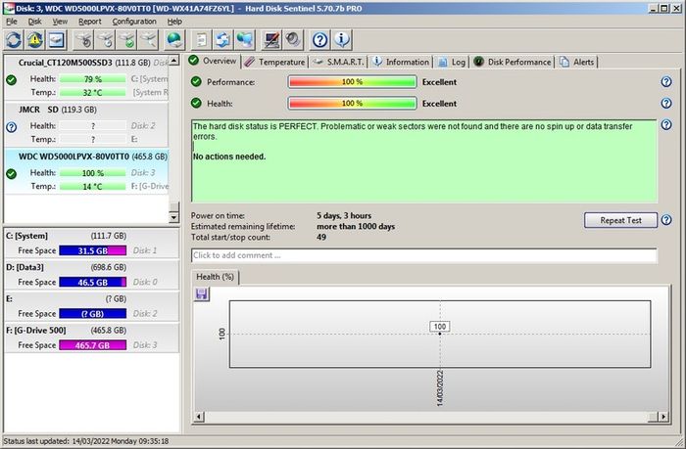Select the E: partition entry
Image resolution: width=686 pixels, height=449 pixels.
(92, 306)
